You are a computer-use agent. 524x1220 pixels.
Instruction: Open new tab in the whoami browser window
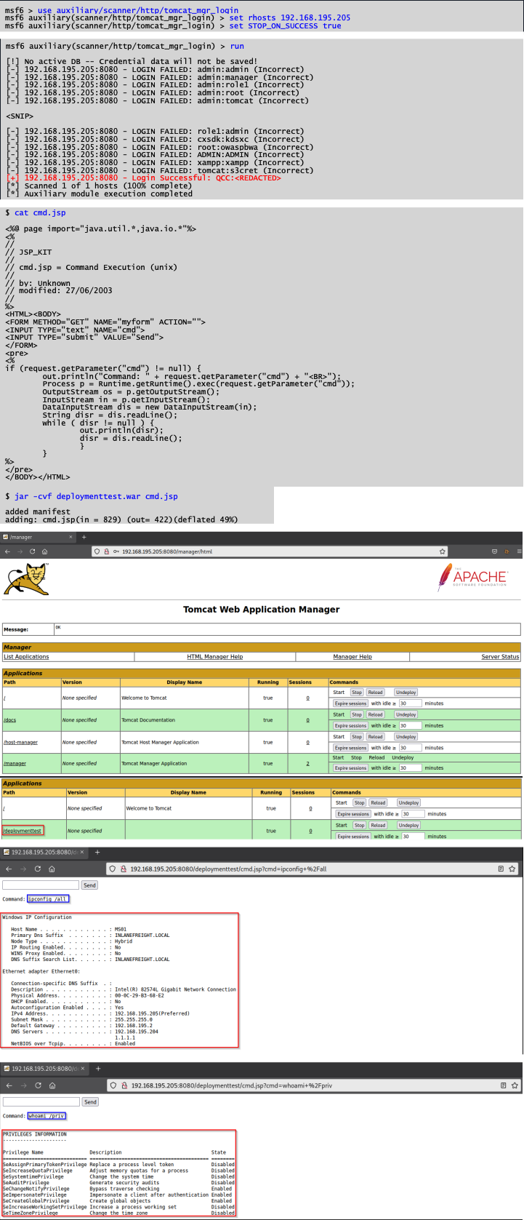(97, 1069)
